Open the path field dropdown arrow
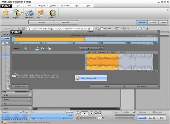The image size is (170, 124). coord(95,29)
